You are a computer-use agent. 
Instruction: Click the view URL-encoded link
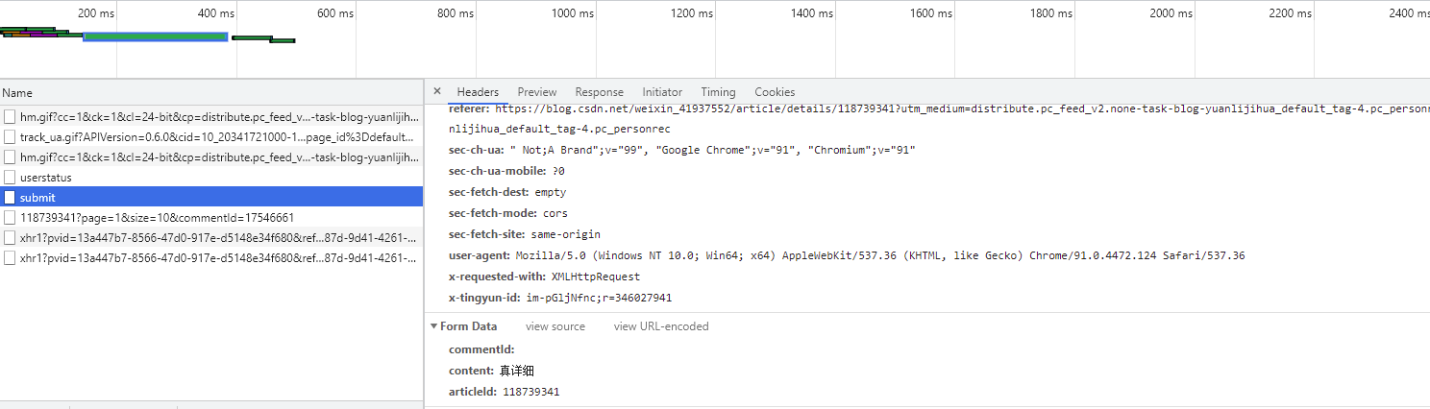[x=661, y=326]
